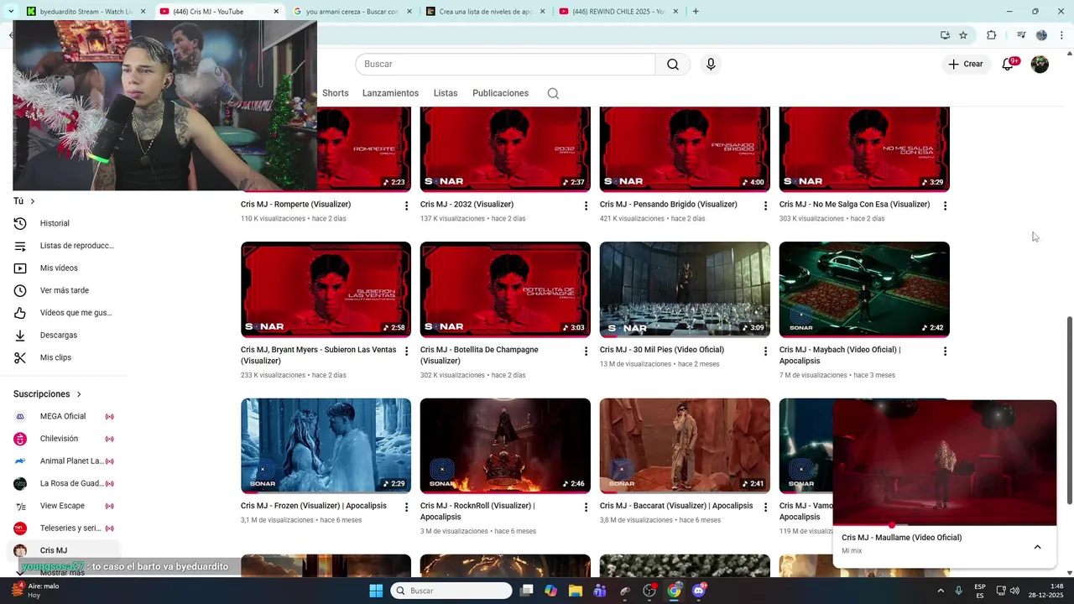The image size is (1074, 604).
Task: Click the search magnifier button
Action: [673, 65]
